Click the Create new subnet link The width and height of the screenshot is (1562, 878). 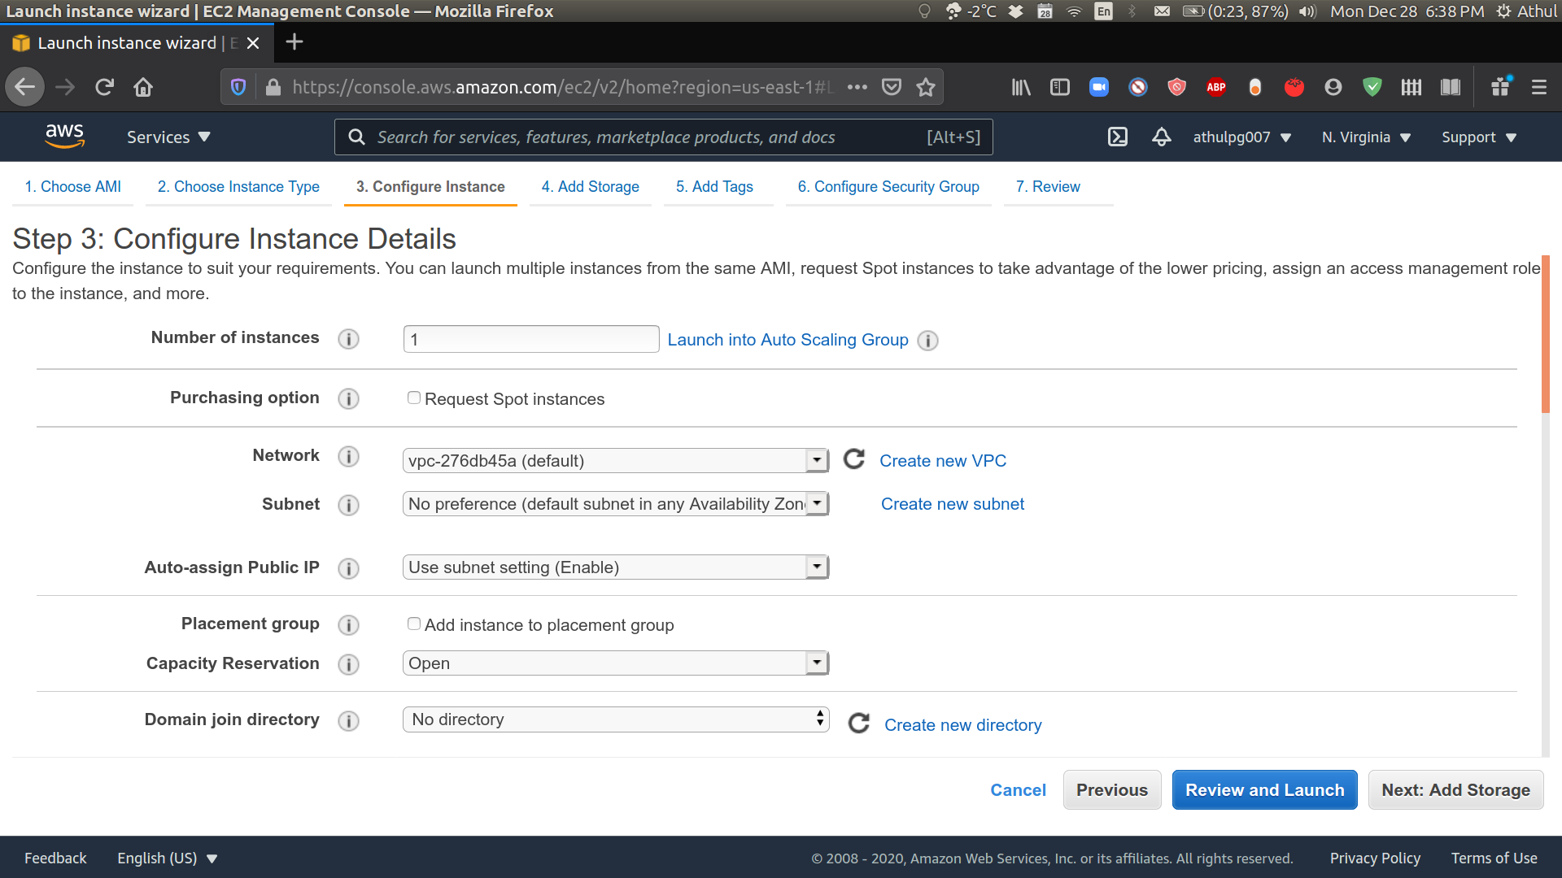(x=953, y=502)
